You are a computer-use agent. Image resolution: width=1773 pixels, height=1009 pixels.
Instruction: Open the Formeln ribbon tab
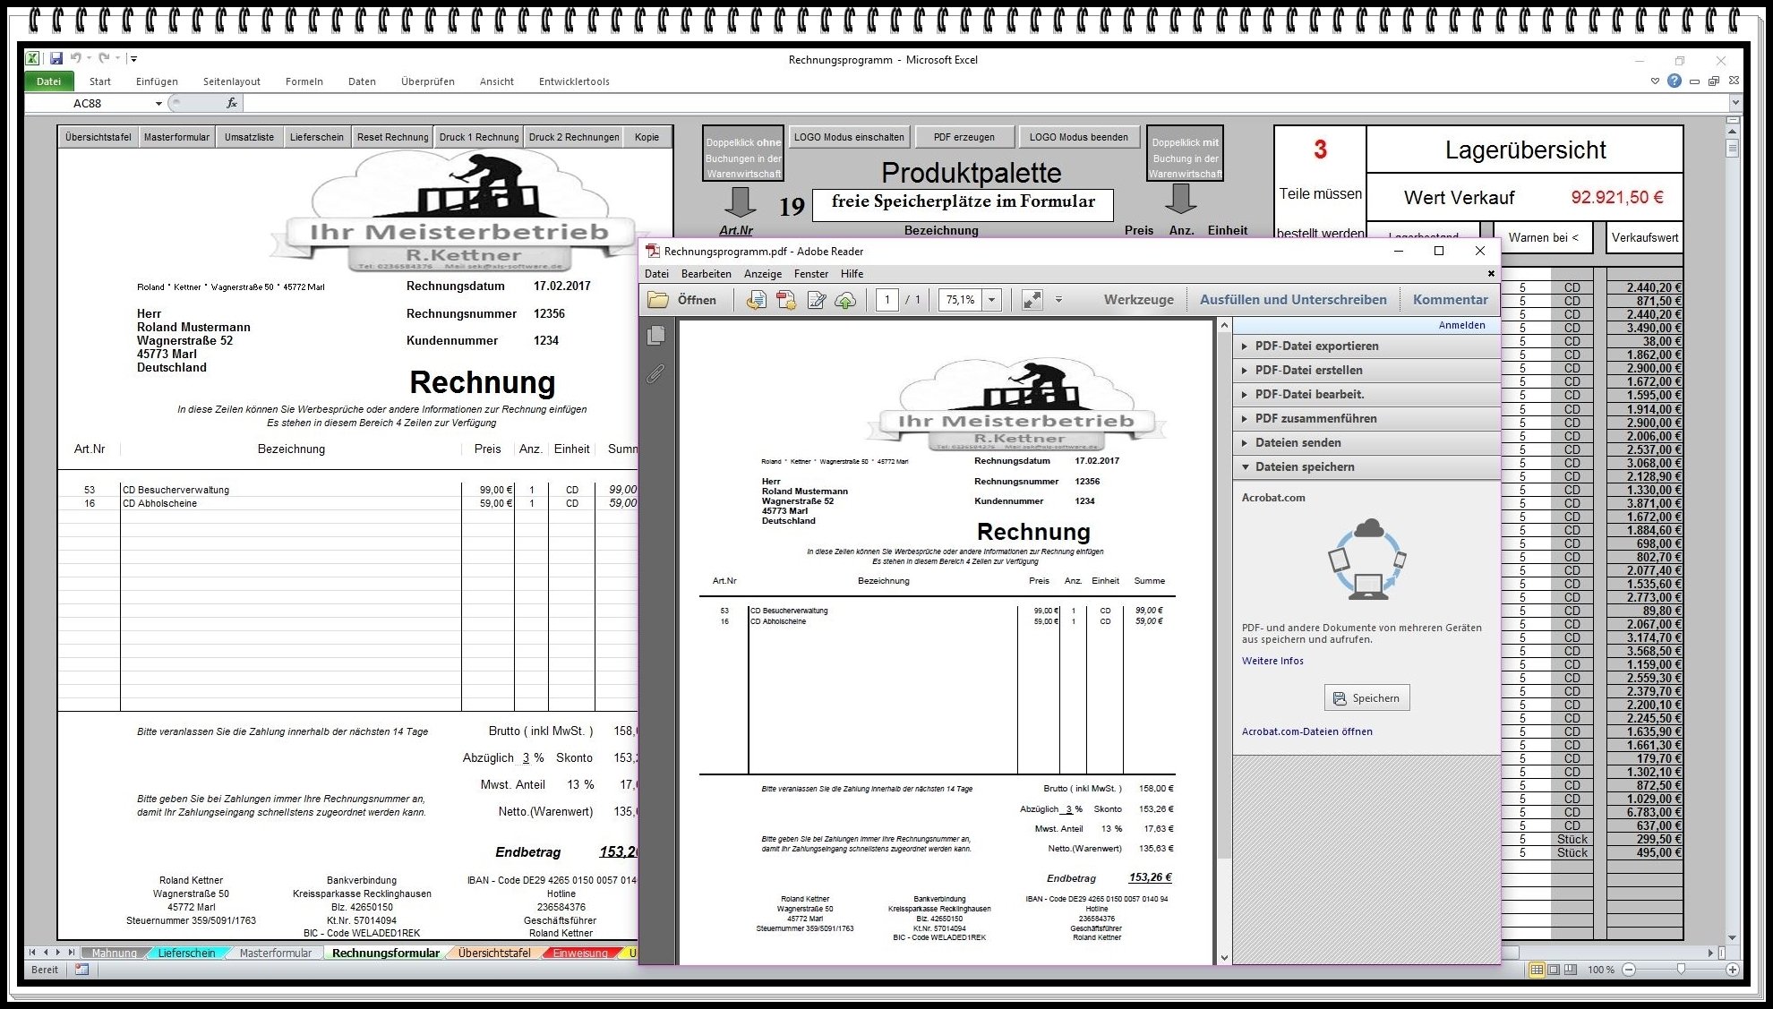click(304, 81)
